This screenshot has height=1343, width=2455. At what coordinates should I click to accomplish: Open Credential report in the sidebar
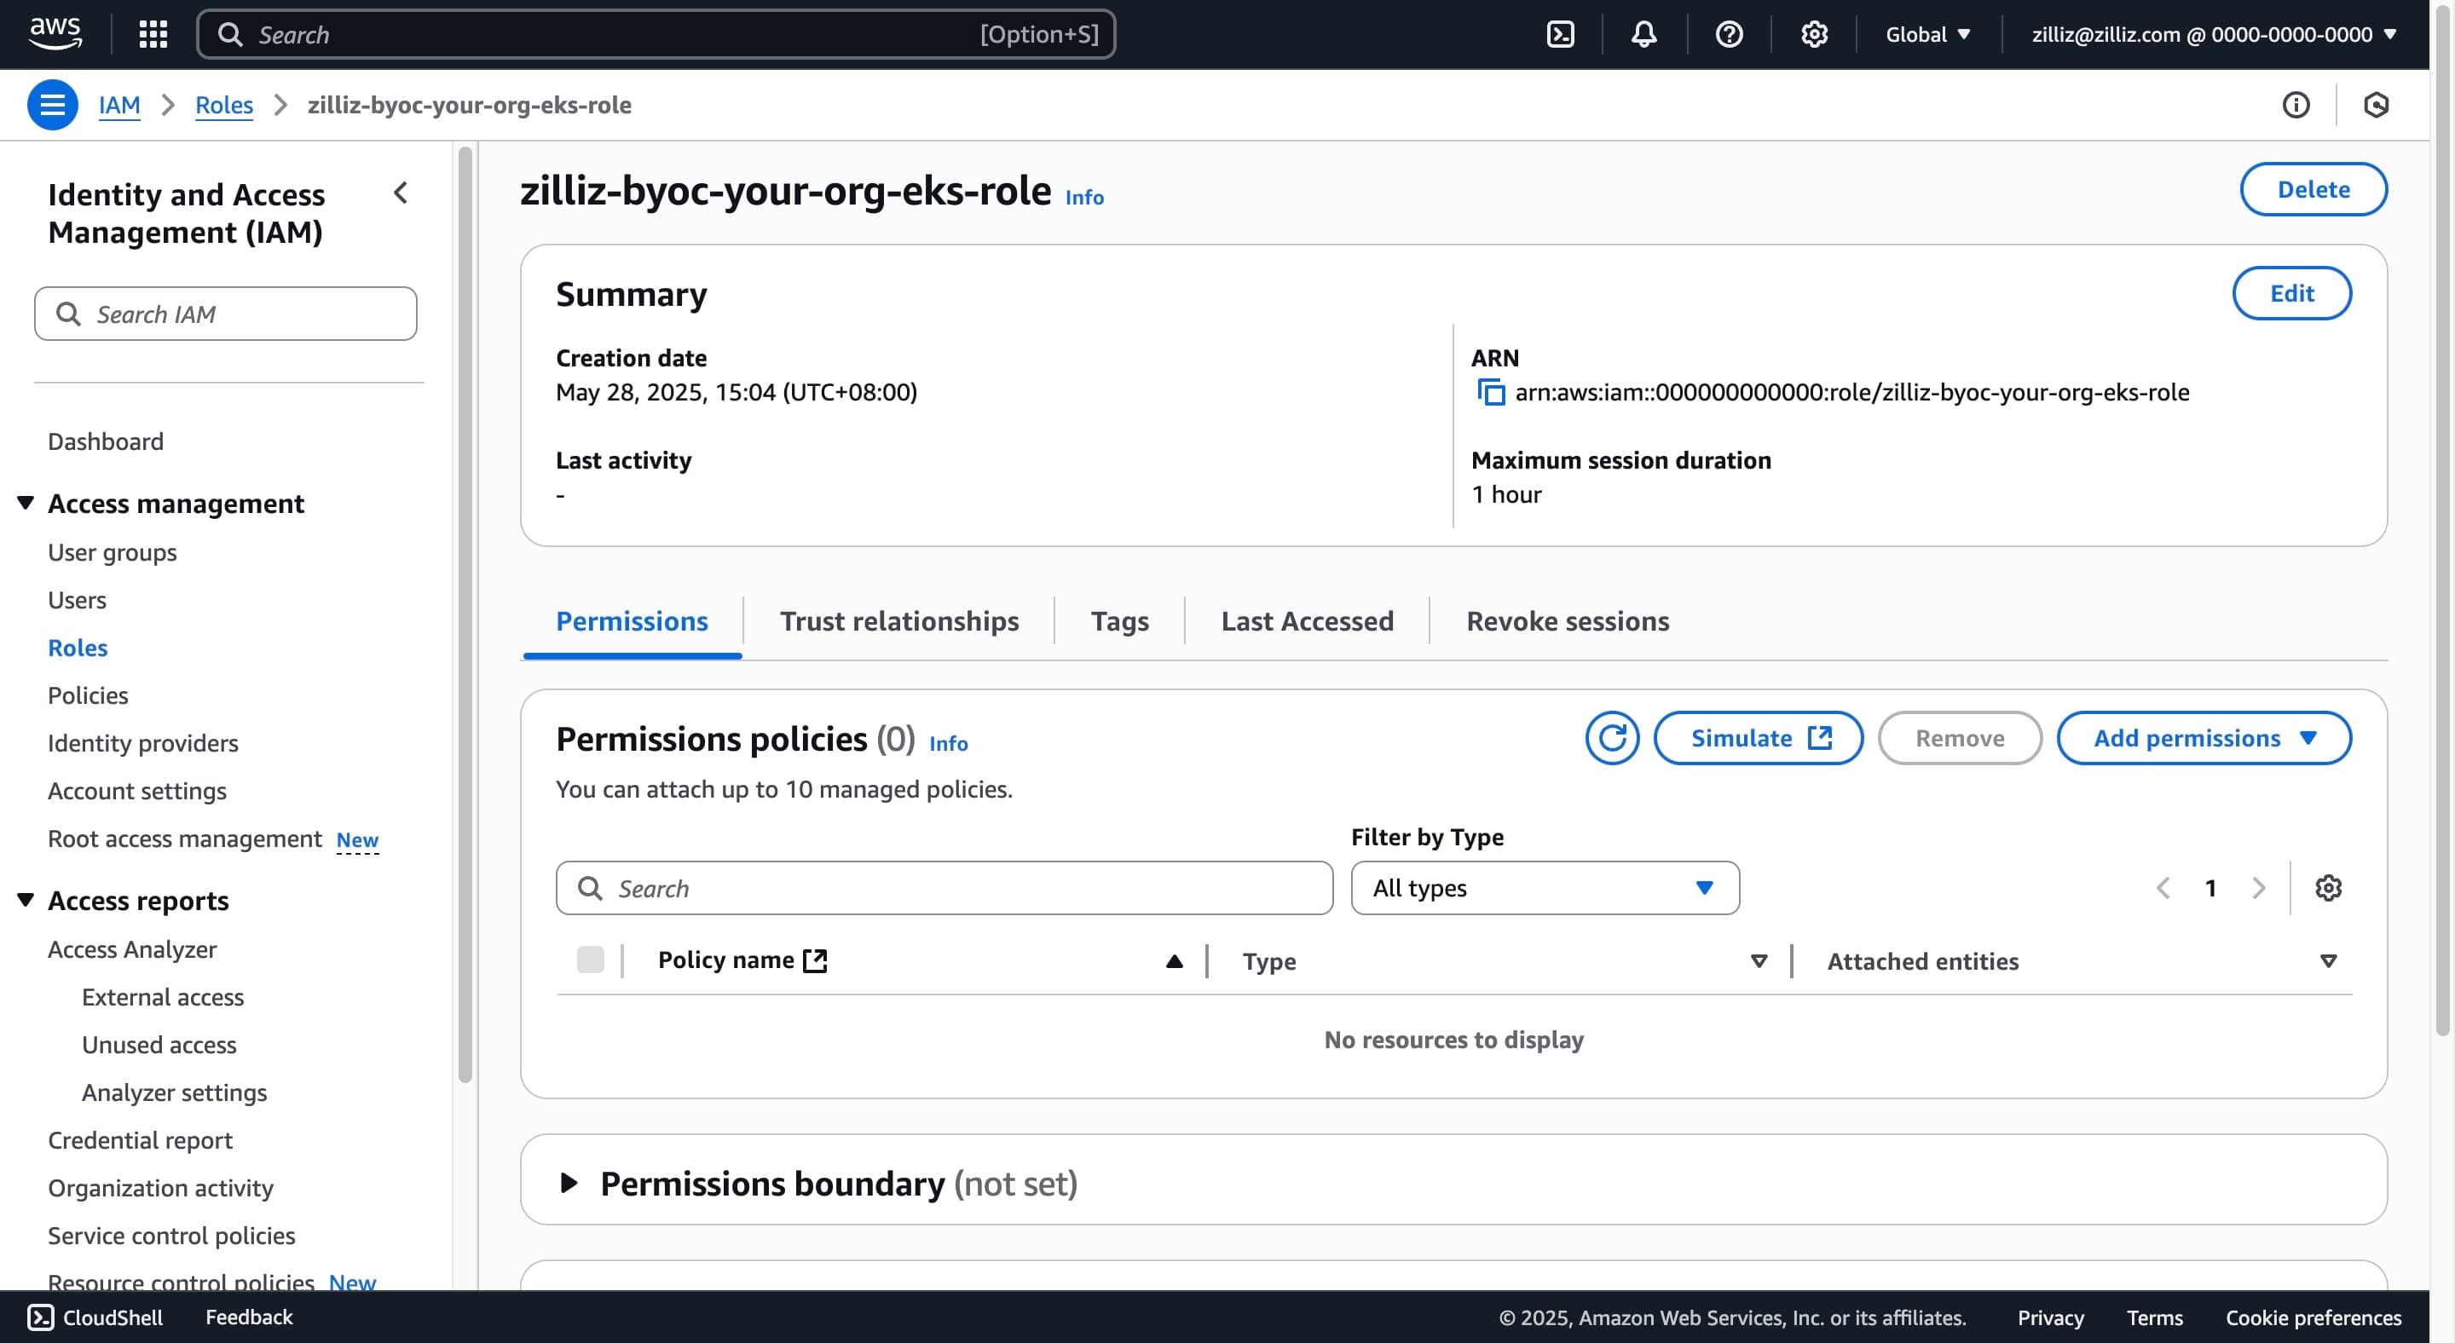pos(140,1140)
